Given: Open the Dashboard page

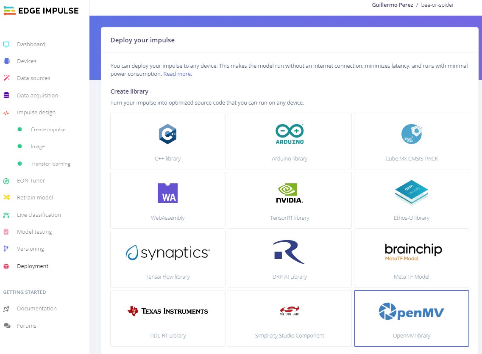Looking at the screenshot, I should pos(31,44).
